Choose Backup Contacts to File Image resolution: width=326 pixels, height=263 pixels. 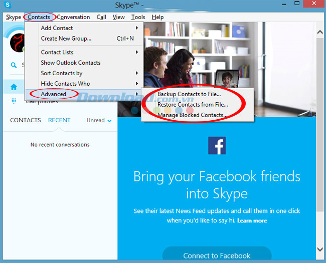coord(198,94)
